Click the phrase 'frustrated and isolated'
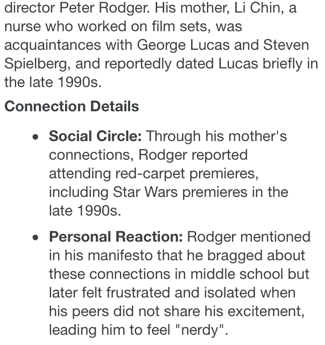 pyautogui.click(x=181, y=293)
